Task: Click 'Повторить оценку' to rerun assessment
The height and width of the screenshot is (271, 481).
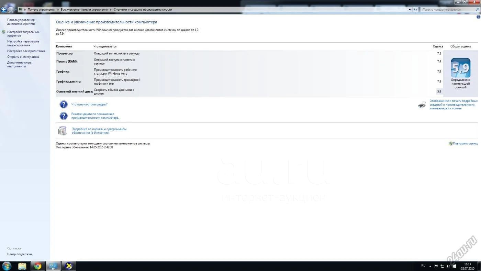Action: click(465, 144)
